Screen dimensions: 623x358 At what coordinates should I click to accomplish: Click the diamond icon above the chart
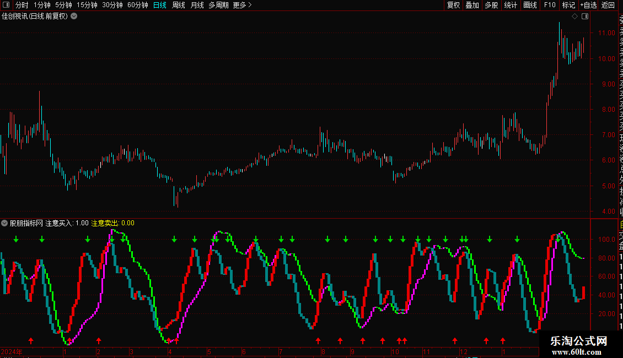pyautogui.click(x=574, y=17)
